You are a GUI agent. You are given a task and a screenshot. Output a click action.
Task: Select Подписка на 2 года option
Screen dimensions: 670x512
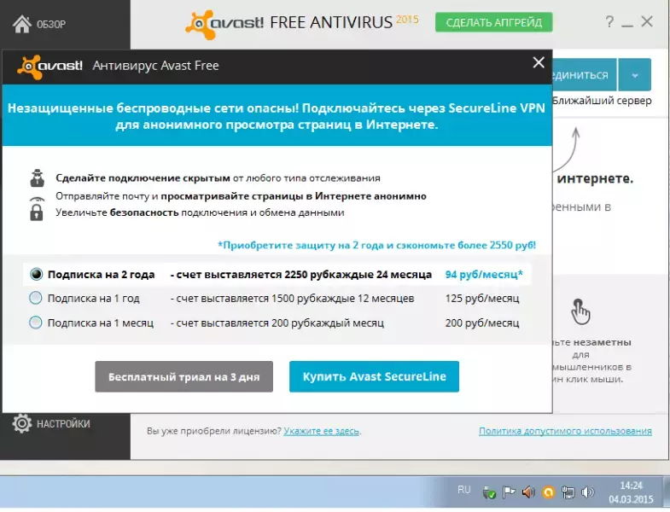pos(36,274)
